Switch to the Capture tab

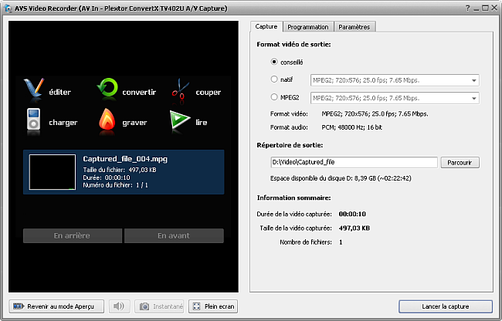(x=266, y=26)
